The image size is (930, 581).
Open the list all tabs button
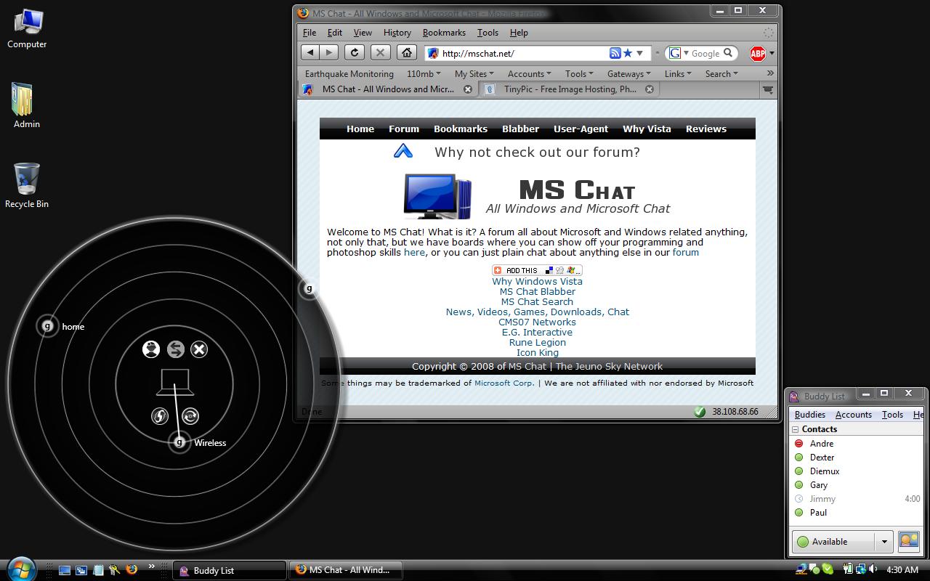coord(767,89)
